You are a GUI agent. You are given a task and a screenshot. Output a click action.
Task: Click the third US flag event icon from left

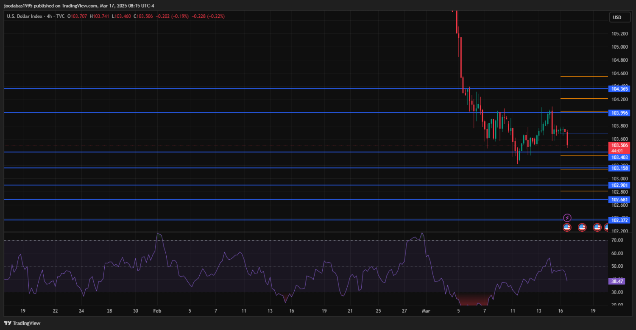click(597, 227)
